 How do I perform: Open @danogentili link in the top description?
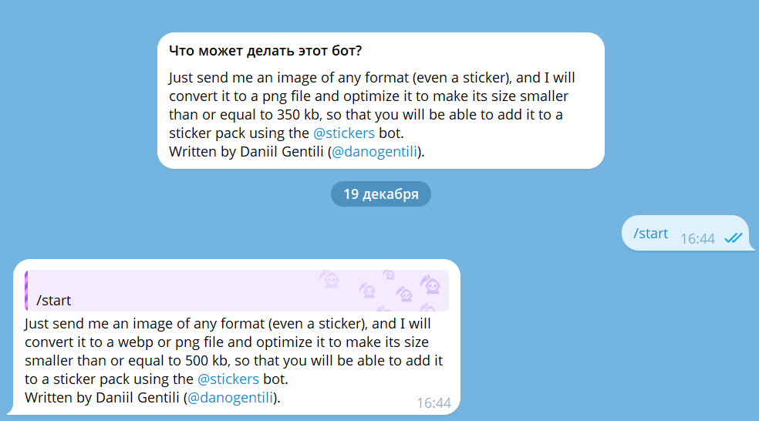coord(375,152)
